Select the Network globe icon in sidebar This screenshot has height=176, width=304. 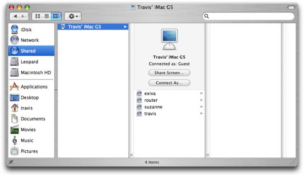15,40
